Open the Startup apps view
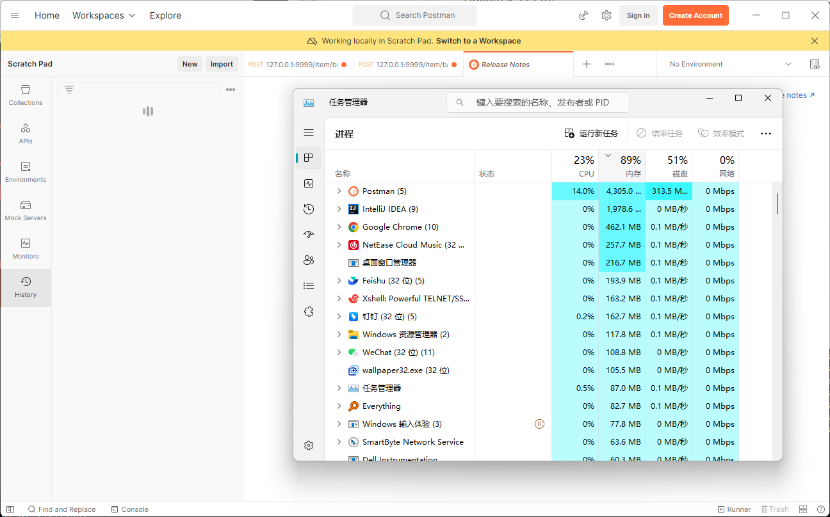Viewport: 830px width, 517px height. click(x=309, y=234)
